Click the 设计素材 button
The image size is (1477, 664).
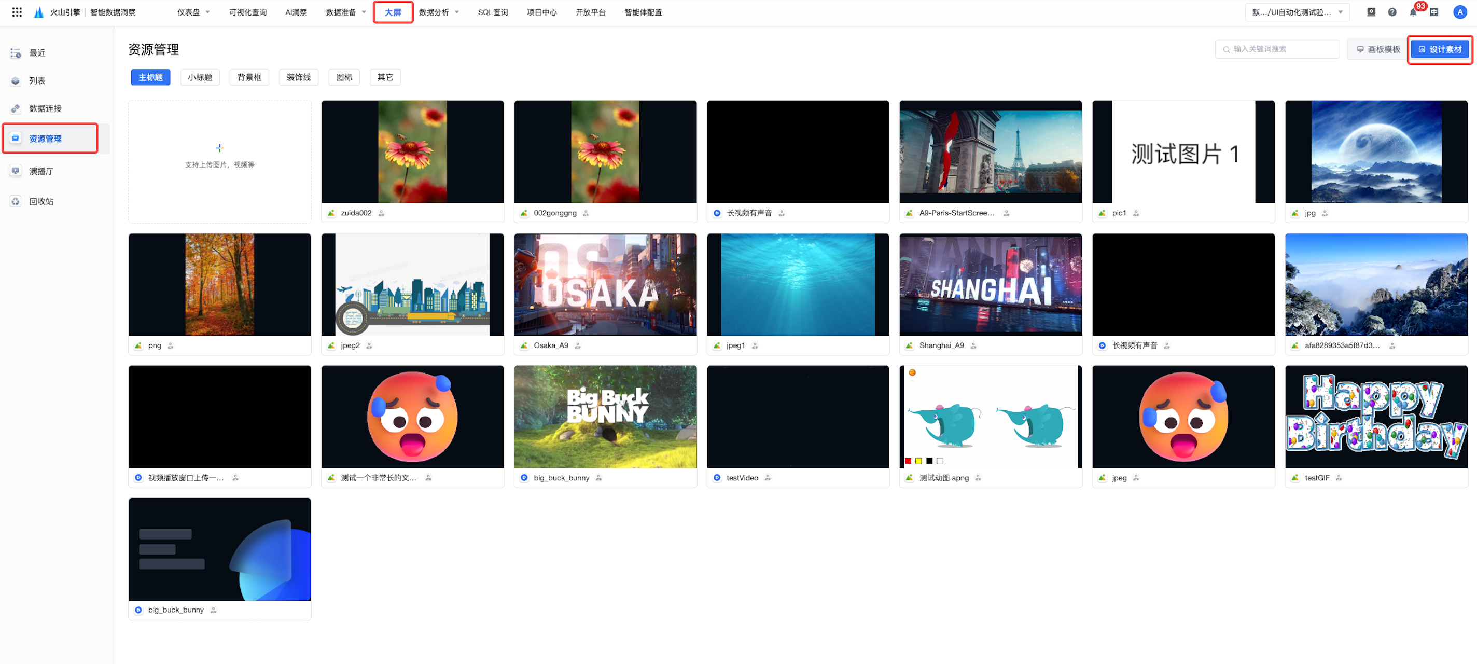click(1440, 49)
